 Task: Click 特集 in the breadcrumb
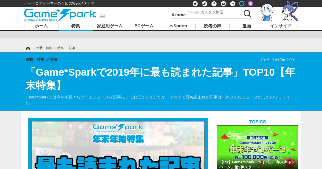tap(61, 48)
